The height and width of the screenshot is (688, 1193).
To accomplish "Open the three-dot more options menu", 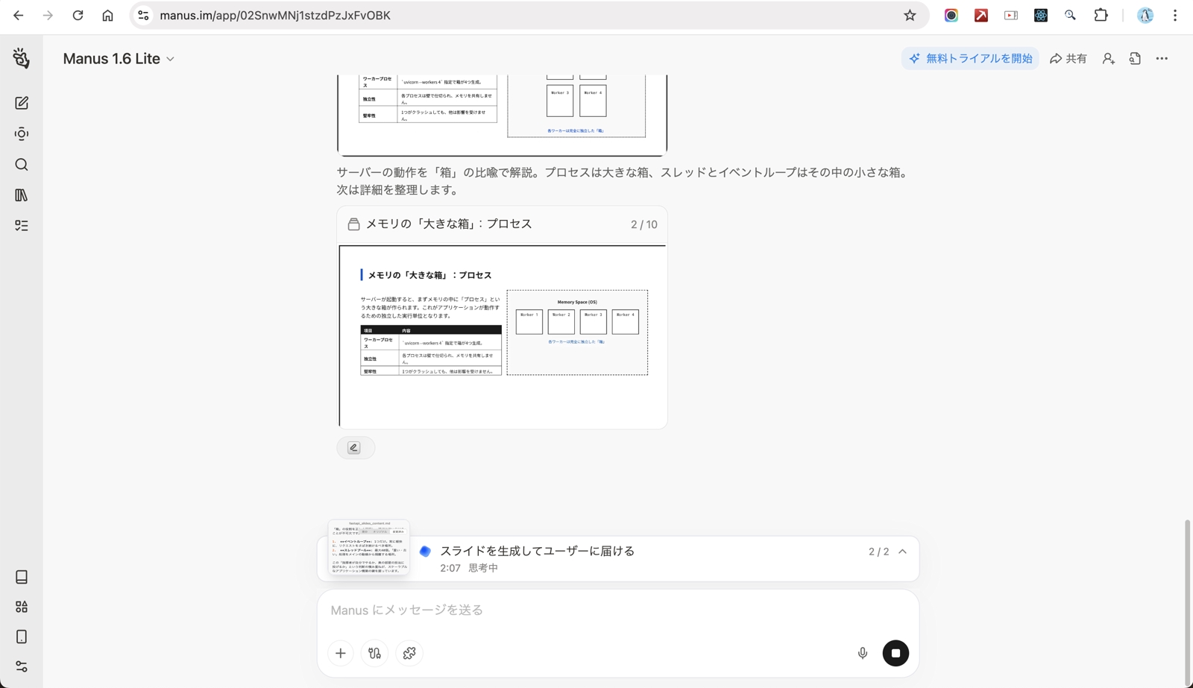I will pyautogui.click(x=1161, y=58).
